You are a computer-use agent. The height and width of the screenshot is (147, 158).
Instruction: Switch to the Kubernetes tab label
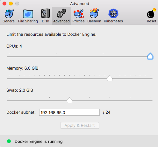pyautogui.click(x=113, y=21)
